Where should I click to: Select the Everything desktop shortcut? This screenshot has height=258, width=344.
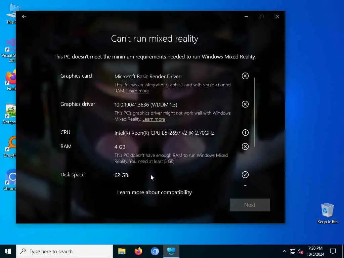(x=10, y=147)
